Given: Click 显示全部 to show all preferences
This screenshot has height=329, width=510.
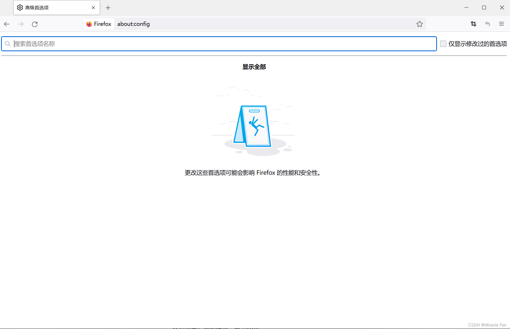Looking at the screenshot, I should pos(254,67).
